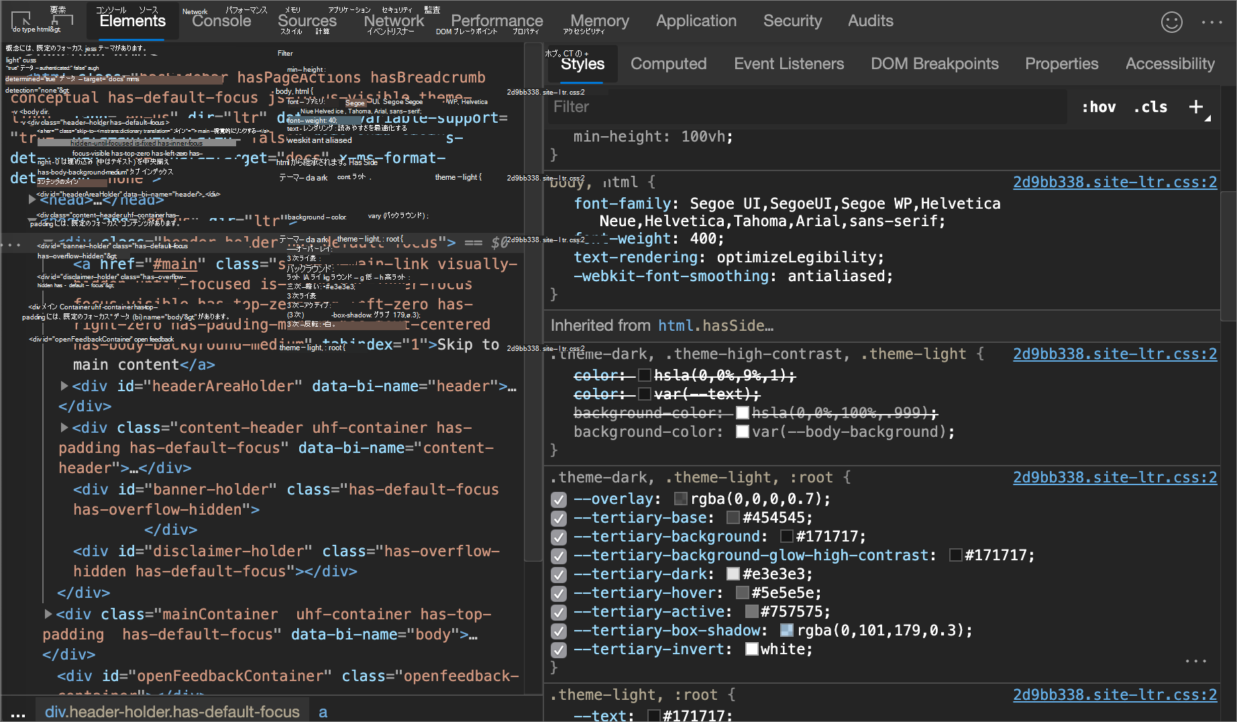Image resolution: width=1237 pixels, height=722 pixels.
Task: Select the 'a' breadcrumb item
Action: coord(323,712)
